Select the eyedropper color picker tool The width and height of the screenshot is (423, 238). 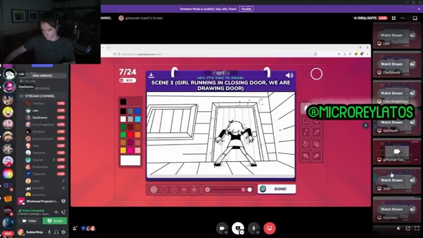(317, 132)
